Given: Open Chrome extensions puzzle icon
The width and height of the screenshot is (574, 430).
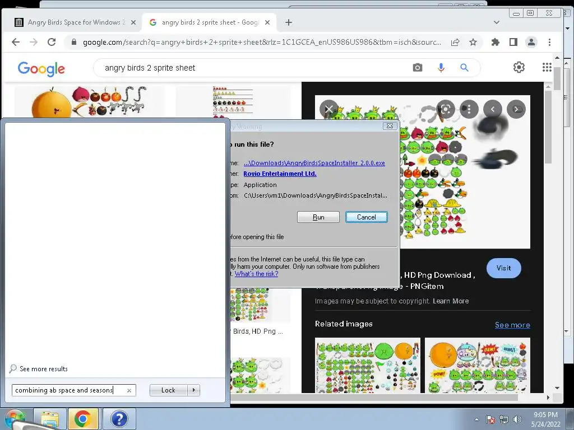Looking at the screenshot, I should point(496,42).
